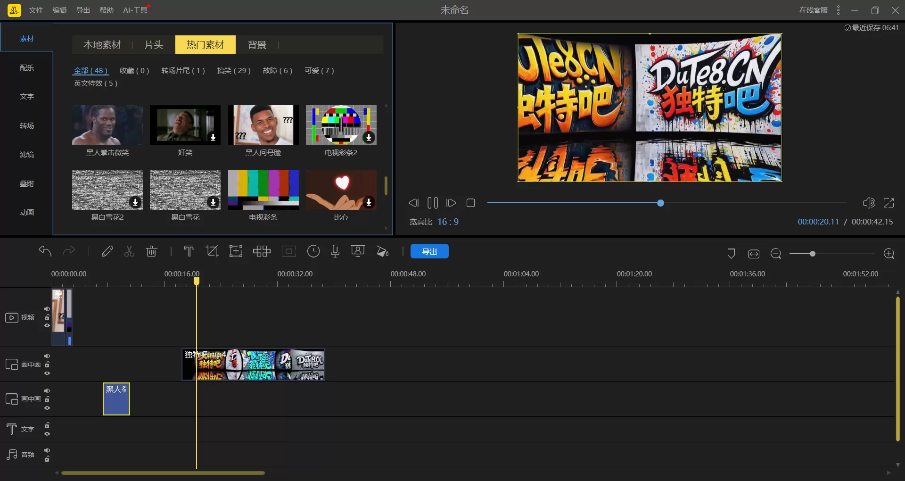Screen dimensions: 905x481
Task: Open the 导出 menu in menu bar
Action: point(83,10)
